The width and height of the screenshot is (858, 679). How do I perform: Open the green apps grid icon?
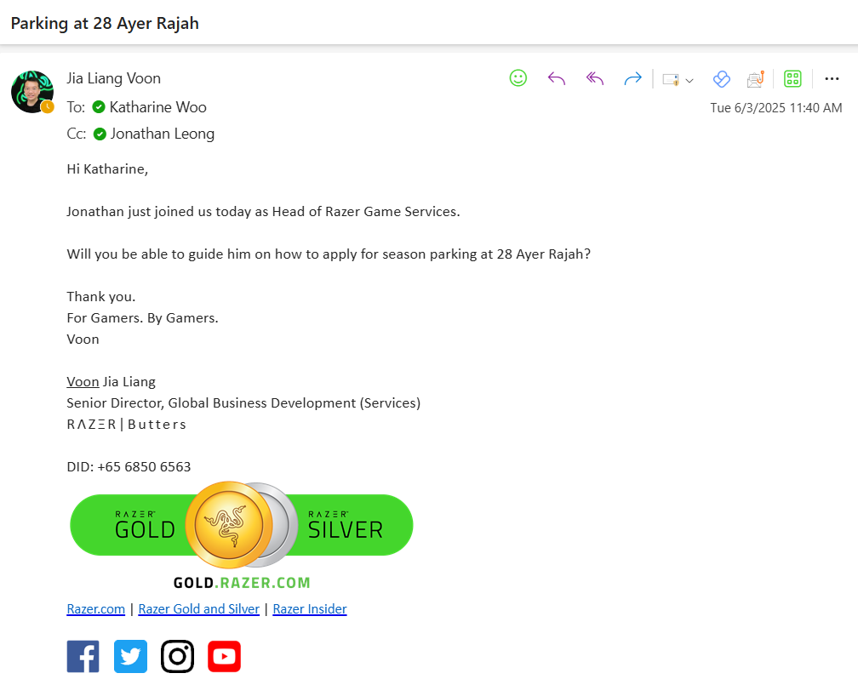792,79
